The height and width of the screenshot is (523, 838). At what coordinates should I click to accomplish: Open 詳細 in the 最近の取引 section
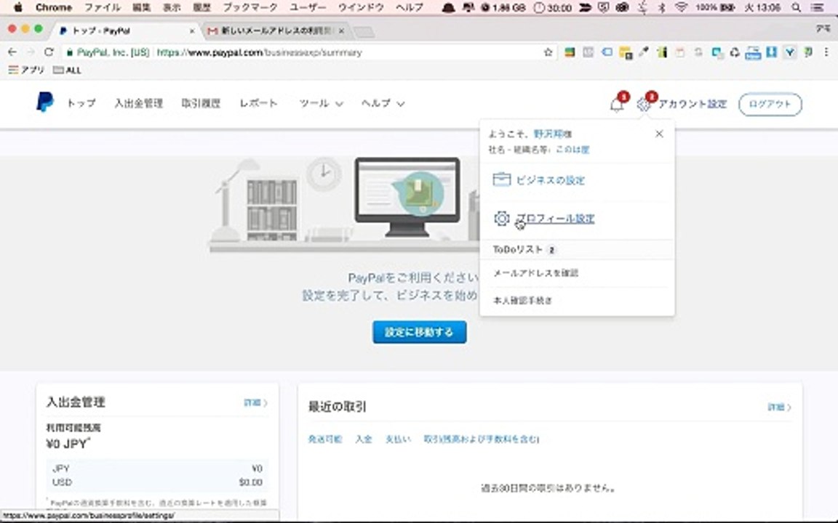click(x=779, y=408)
